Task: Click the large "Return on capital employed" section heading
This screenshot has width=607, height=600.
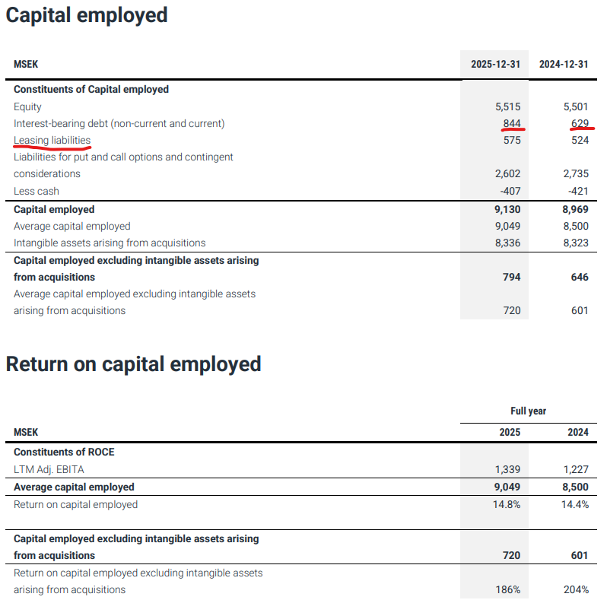Action: point(133,364)
